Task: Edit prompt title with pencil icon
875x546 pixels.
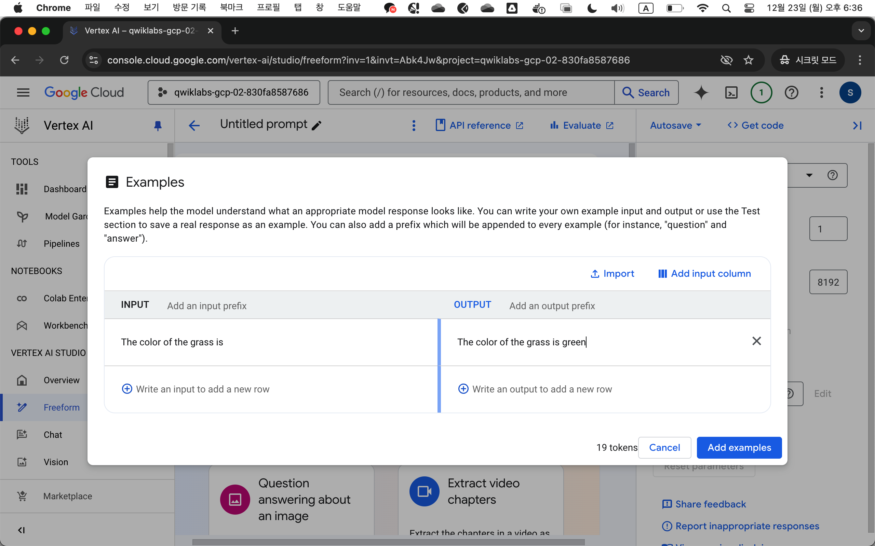Action: pos(317,125)
